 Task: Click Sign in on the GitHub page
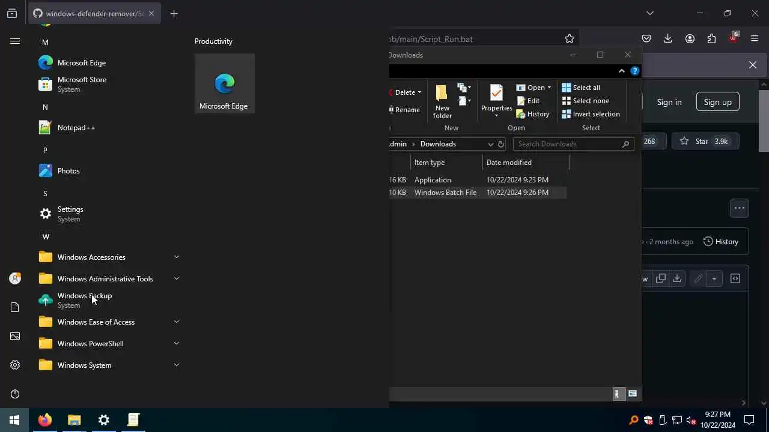tap(669, 102)
